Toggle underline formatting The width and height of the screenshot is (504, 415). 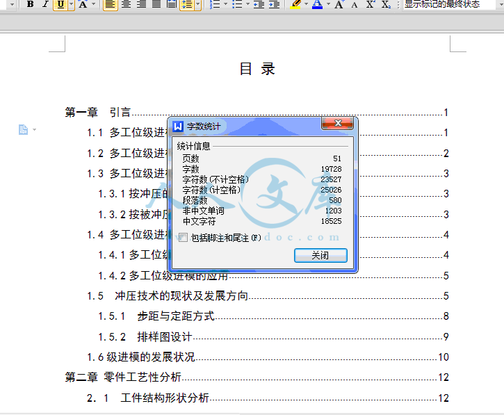click(x=60, y=4)
